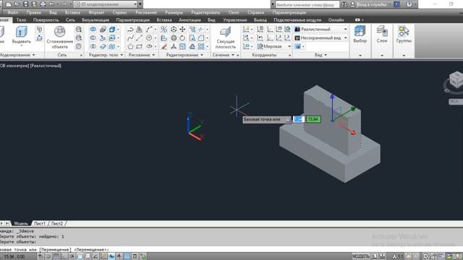463x260 pixels.
Task: Click the solid union tool icon
Action: point(93,29)
